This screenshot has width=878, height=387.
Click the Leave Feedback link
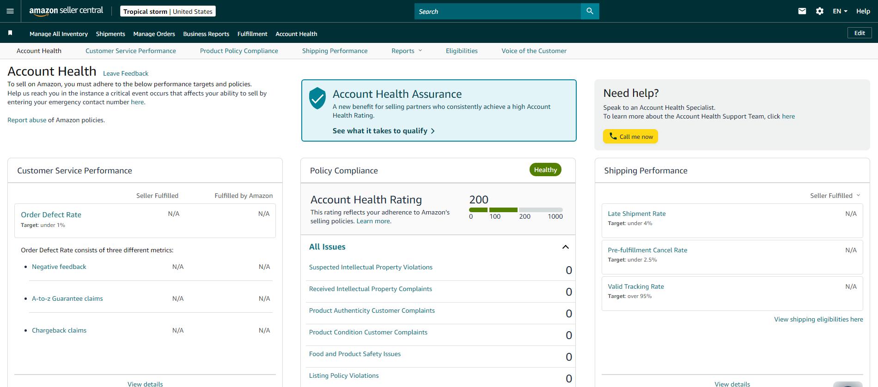(126, 73)
